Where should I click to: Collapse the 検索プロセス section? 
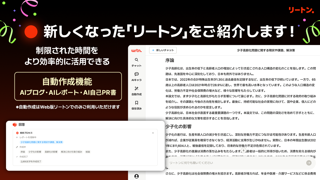(153, 133)
